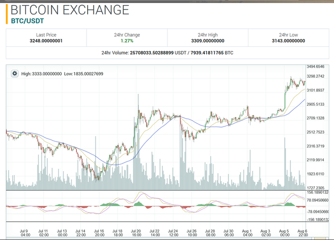Image resolution: width=334 pixels, height=240 pixels.
Task: Click the Jul 14 22:00 time axis label
Action: pos(80,233)
